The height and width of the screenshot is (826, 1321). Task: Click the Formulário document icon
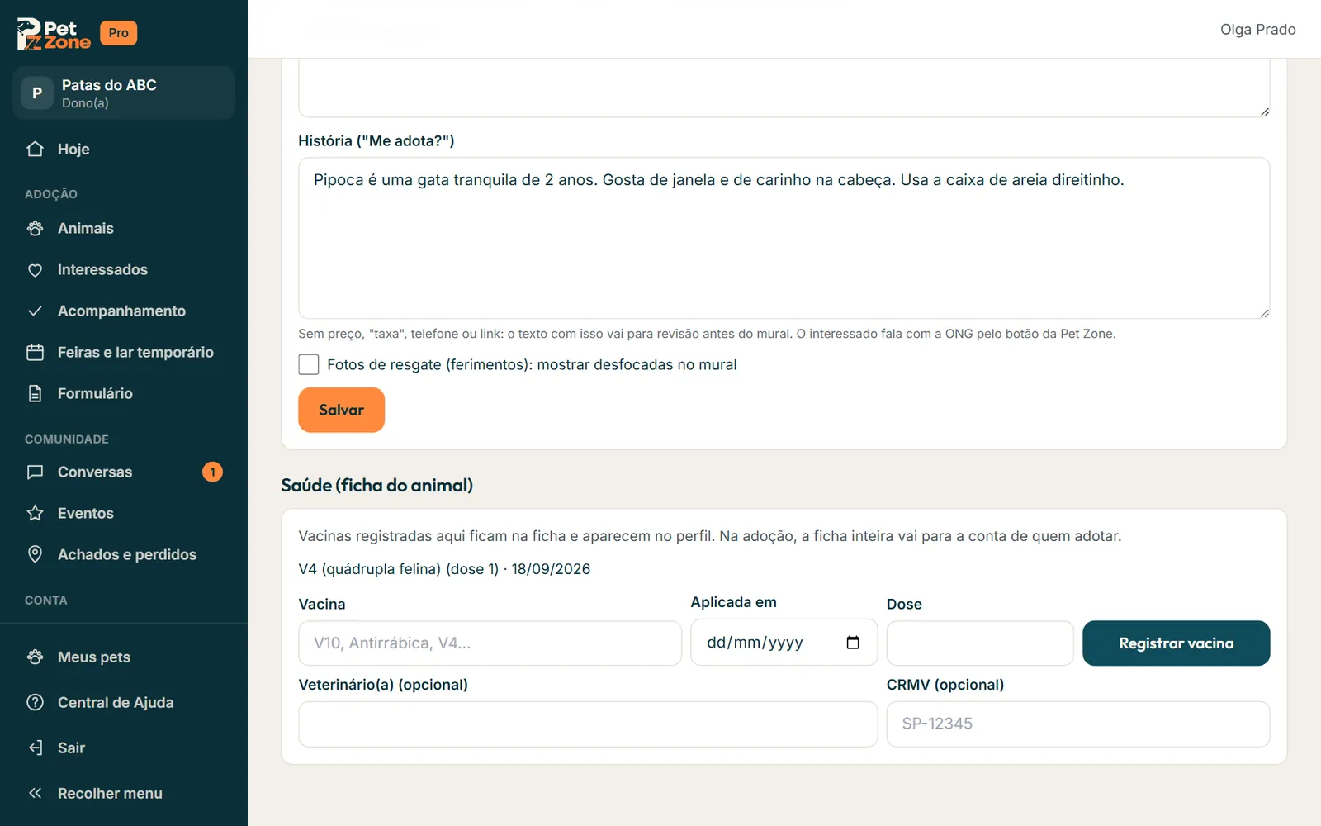coord(35,393)
